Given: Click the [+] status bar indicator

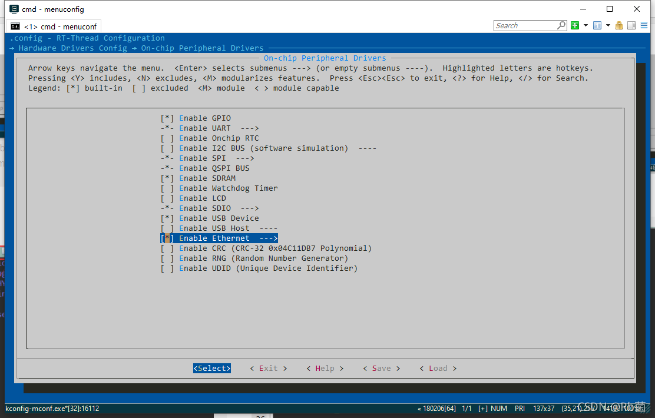Looking at the screenshot, I should [483, 409].
